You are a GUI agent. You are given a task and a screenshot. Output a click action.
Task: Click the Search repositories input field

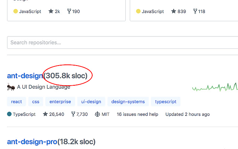122,42
